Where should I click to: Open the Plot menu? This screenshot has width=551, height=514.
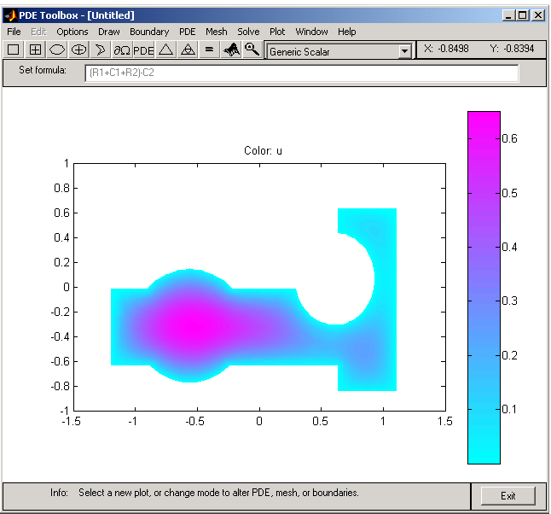[x=277, y=32]
